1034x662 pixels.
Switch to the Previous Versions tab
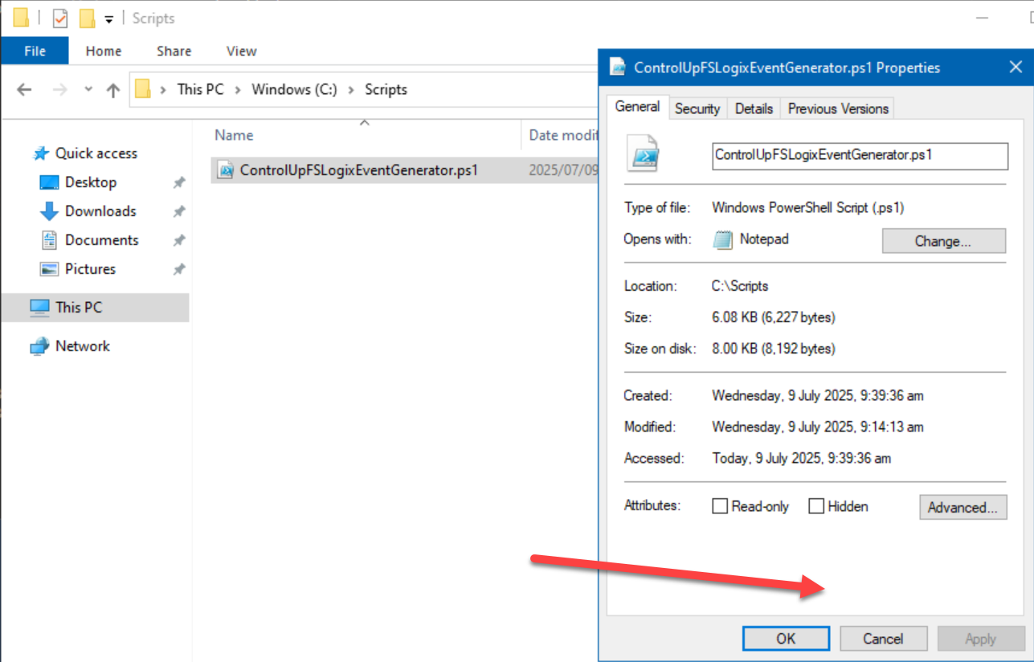838,108
